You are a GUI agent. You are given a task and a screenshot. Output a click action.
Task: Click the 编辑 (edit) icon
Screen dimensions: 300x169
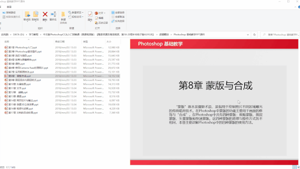96,18
